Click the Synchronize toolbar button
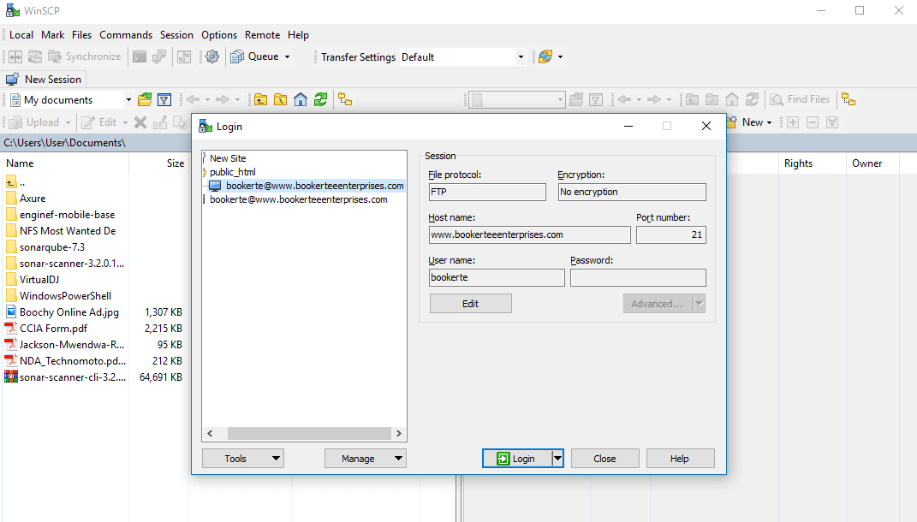This screenshot has width=917, height=522. 84,56
